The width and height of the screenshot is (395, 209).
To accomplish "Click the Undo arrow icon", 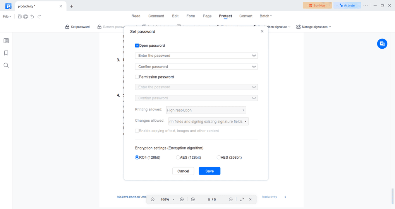I will tap(32, 17).
